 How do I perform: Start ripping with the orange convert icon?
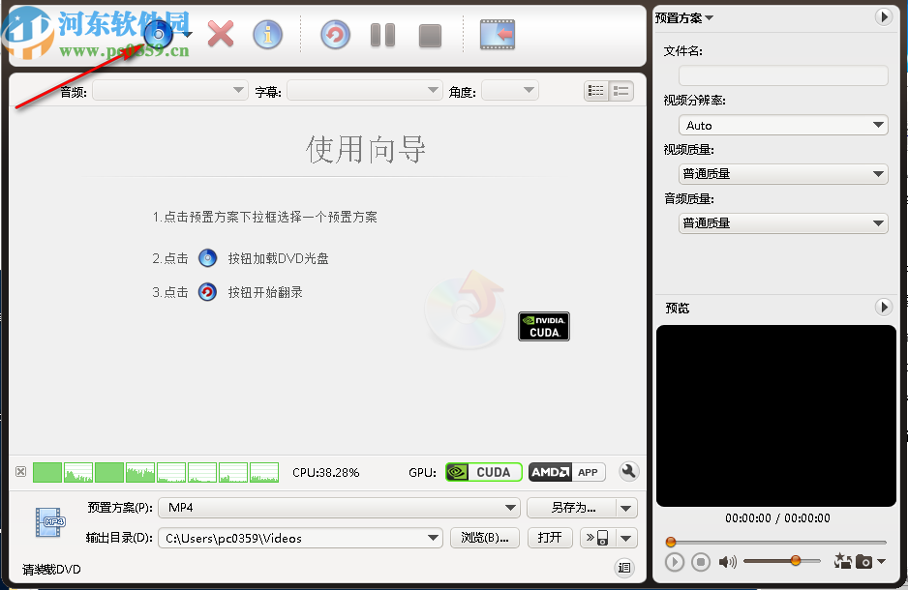tap(335, 33)
